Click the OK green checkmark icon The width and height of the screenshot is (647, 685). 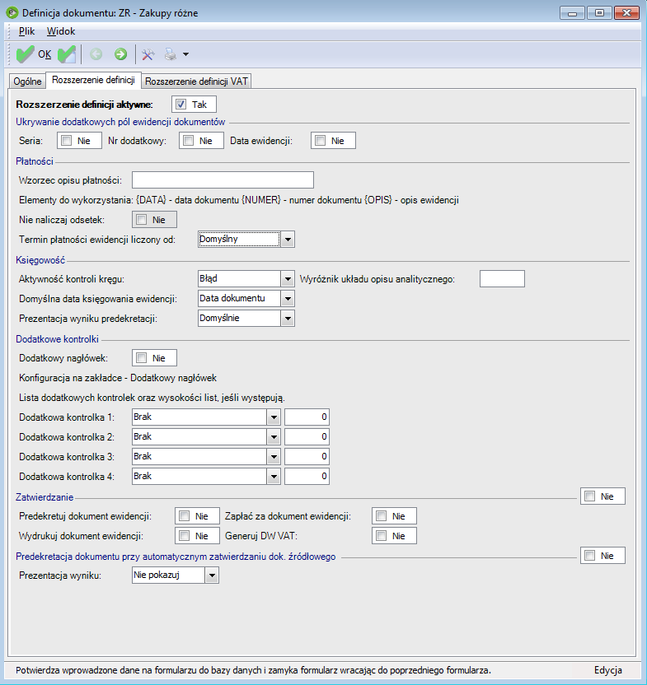(x=25, y=54)
